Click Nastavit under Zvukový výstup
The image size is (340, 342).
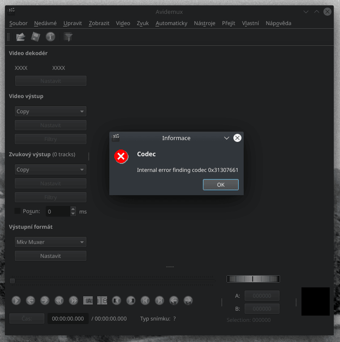pos(51,184)
